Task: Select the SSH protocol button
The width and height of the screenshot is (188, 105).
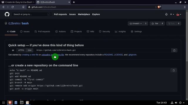Action: pos(29,50)
